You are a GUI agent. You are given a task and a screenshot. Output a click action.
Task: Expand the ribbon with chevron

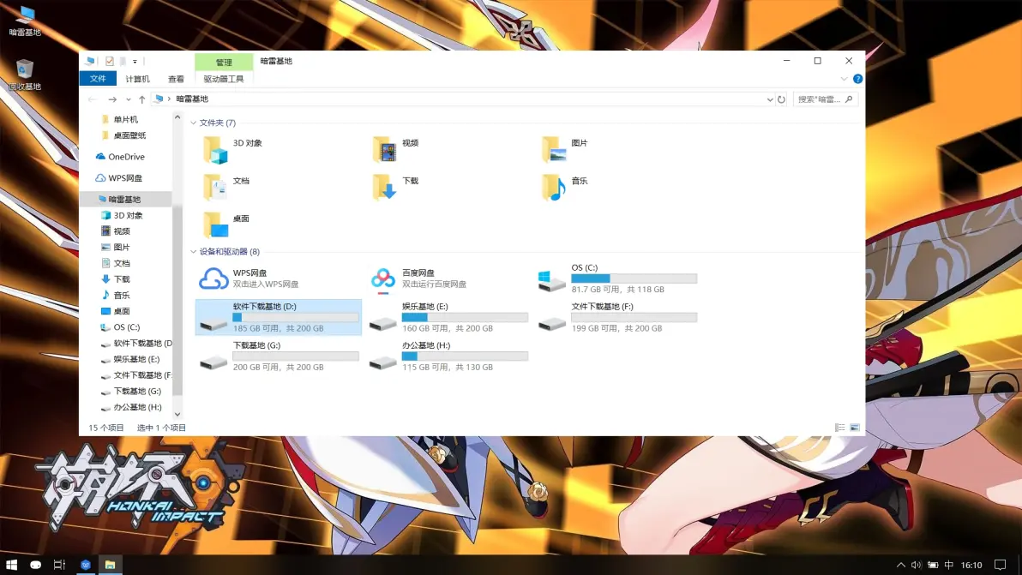click(x=844, y=79)
